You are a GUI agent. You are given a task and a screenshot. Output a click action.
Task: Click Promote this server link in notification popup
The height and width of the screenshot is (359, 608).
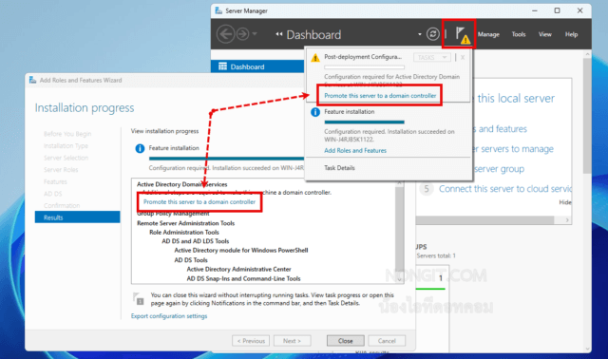[380, 95]
